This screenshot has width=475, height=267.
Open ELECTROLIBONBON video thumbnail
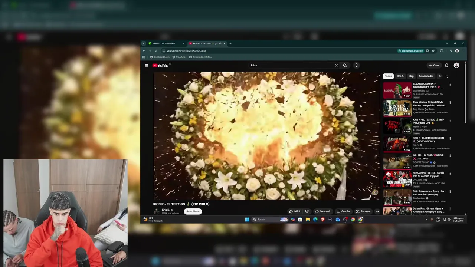(397, 144)
